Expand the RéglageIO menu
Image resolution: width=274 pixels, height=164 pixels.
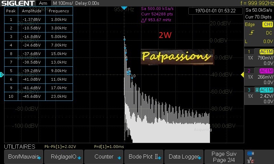[63, 157]
